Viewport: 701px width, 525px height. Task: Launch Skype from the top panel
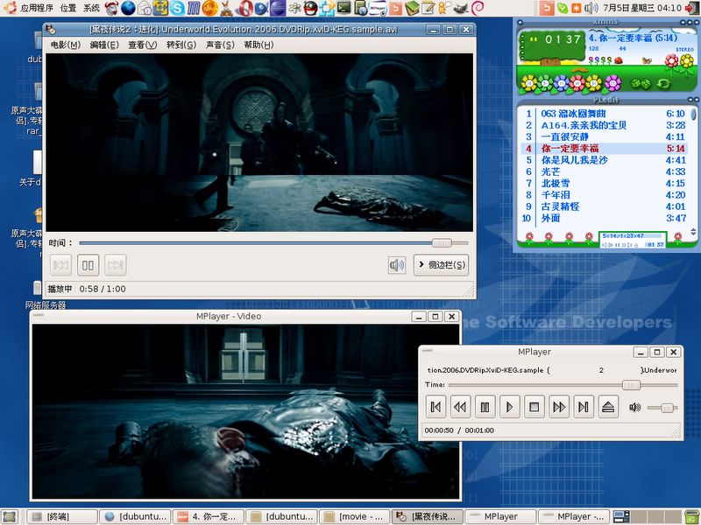pyautogui.click(x=178, y=8)
